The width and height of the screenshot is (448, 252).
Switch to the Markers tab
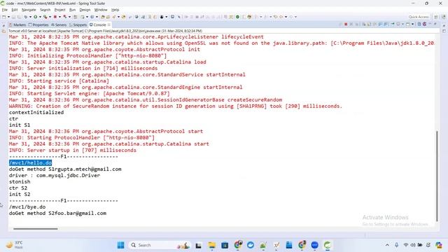[x=17, y=25]
